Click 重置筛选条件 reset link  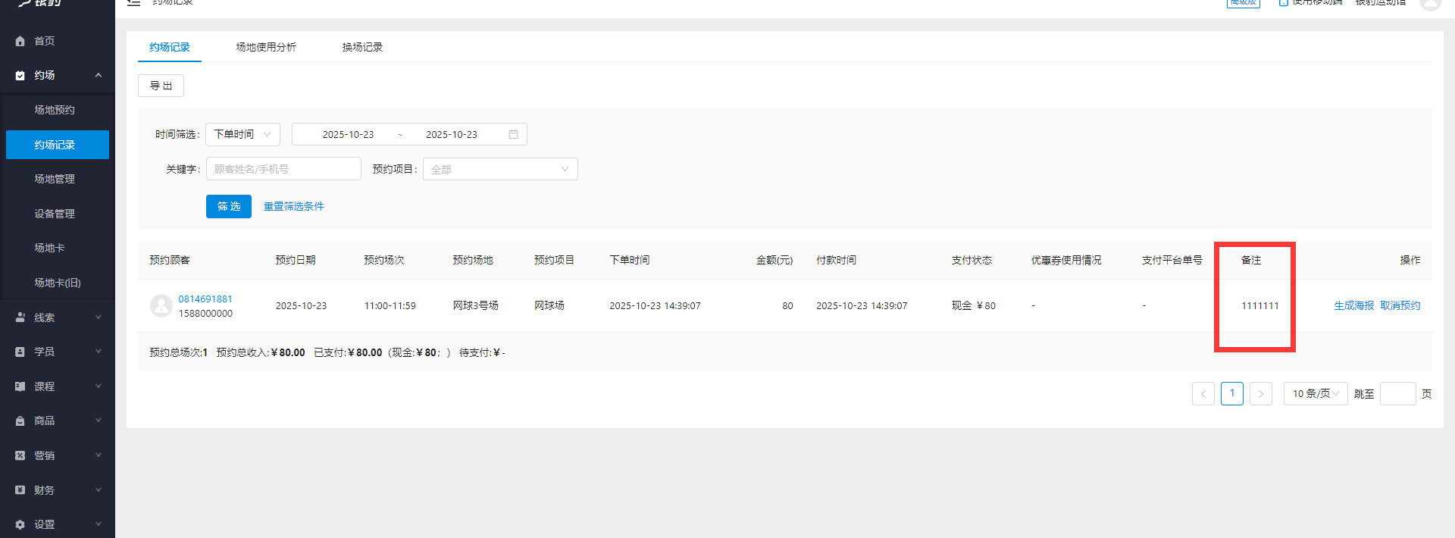pos(293,206)
